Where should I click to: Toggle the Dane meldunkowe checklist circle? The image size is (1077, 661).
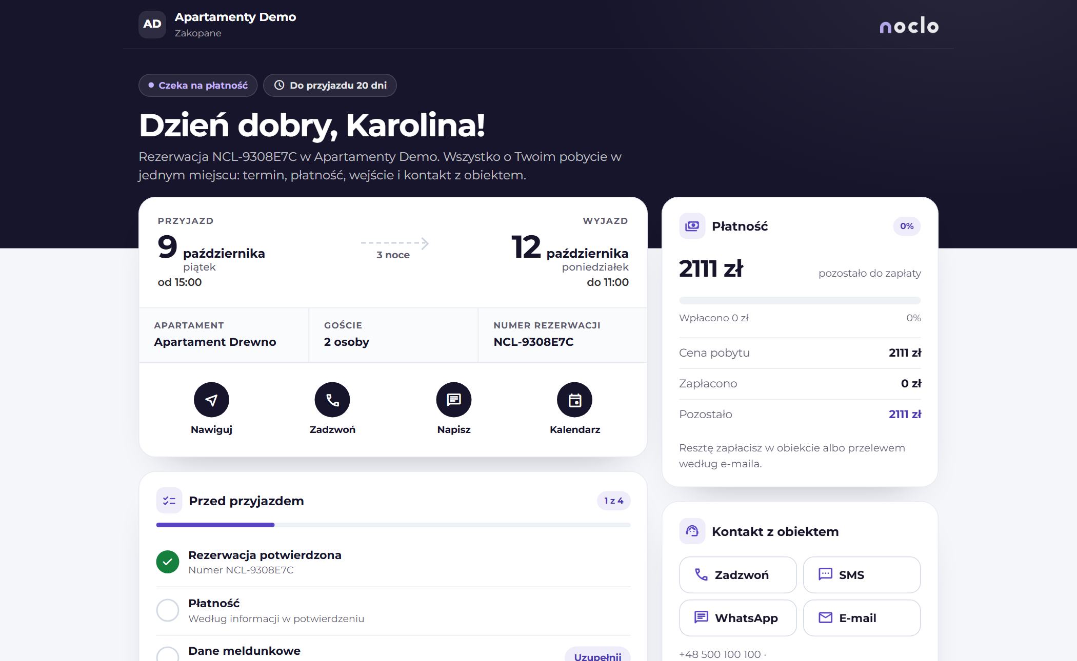[x=168, y=654]
